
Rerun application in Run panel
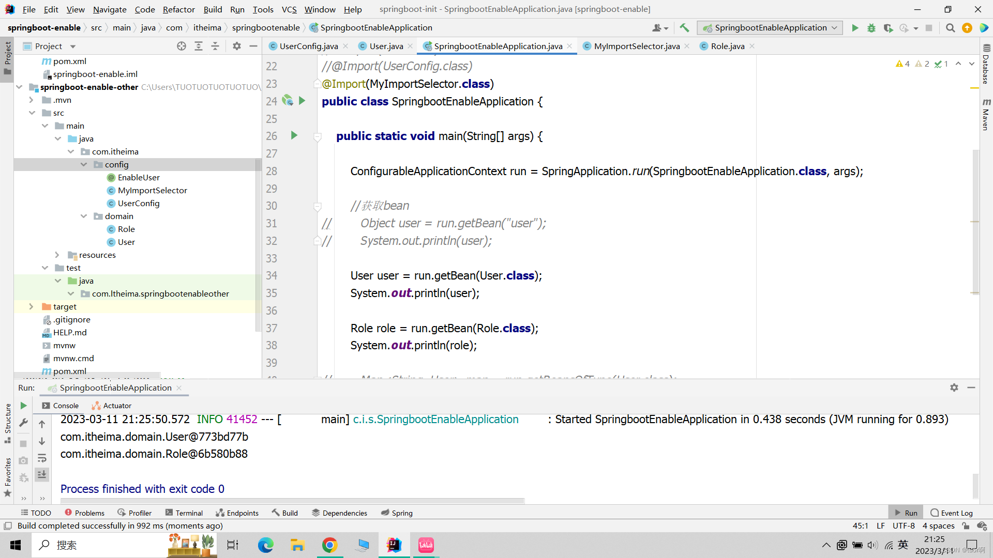[x=23, y=406]
